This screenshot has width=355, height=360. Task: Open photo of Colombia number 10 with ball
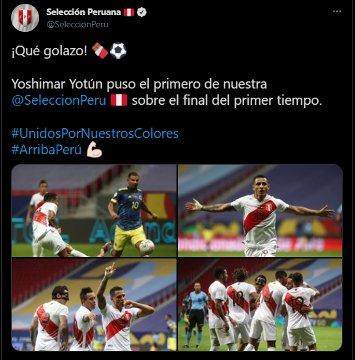94,211
